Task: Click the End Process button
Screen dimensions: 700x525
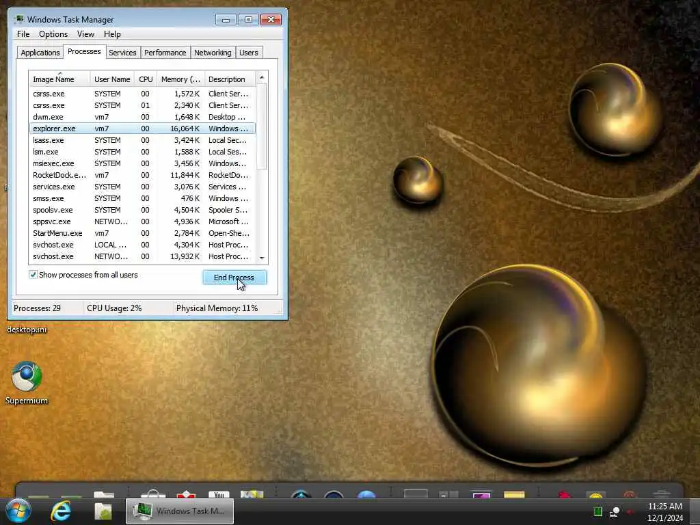Action: point(234,278)
